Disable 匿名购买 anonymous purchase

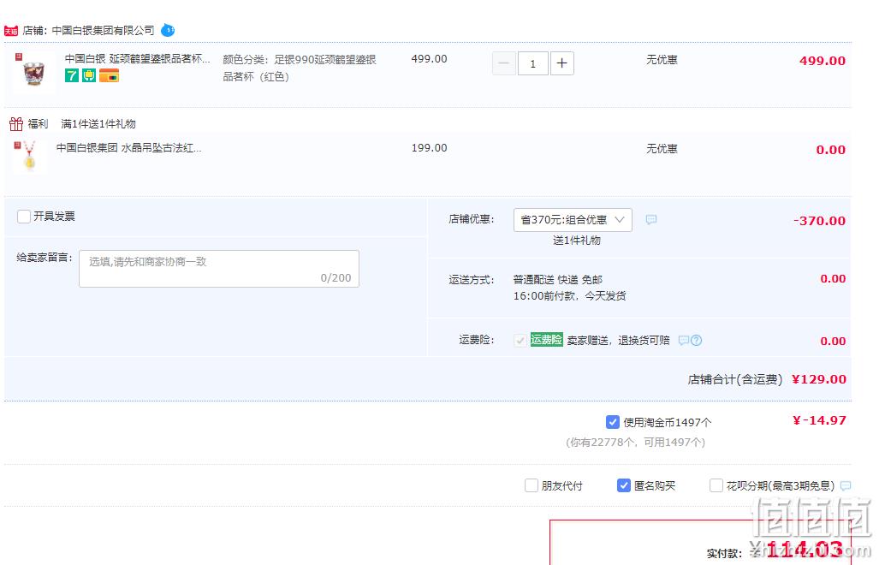(x=623, y=485)
